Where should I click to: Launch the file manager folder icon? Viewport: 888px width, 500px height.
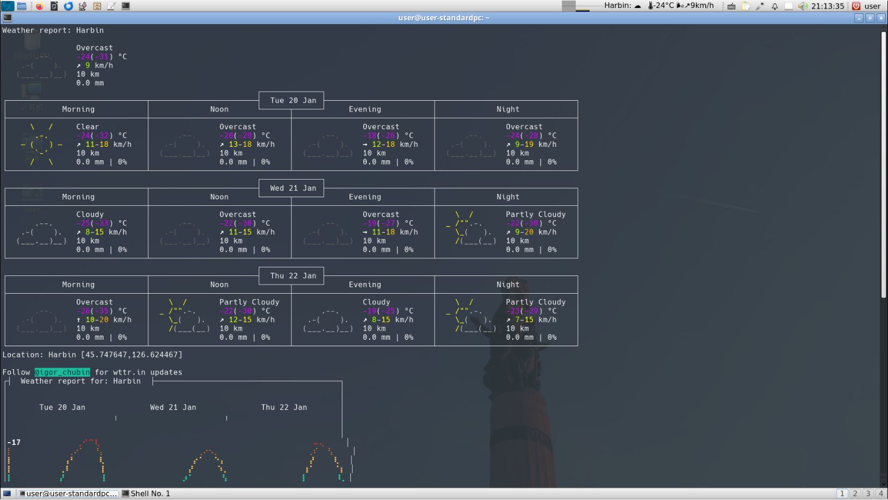click(22, 6)
